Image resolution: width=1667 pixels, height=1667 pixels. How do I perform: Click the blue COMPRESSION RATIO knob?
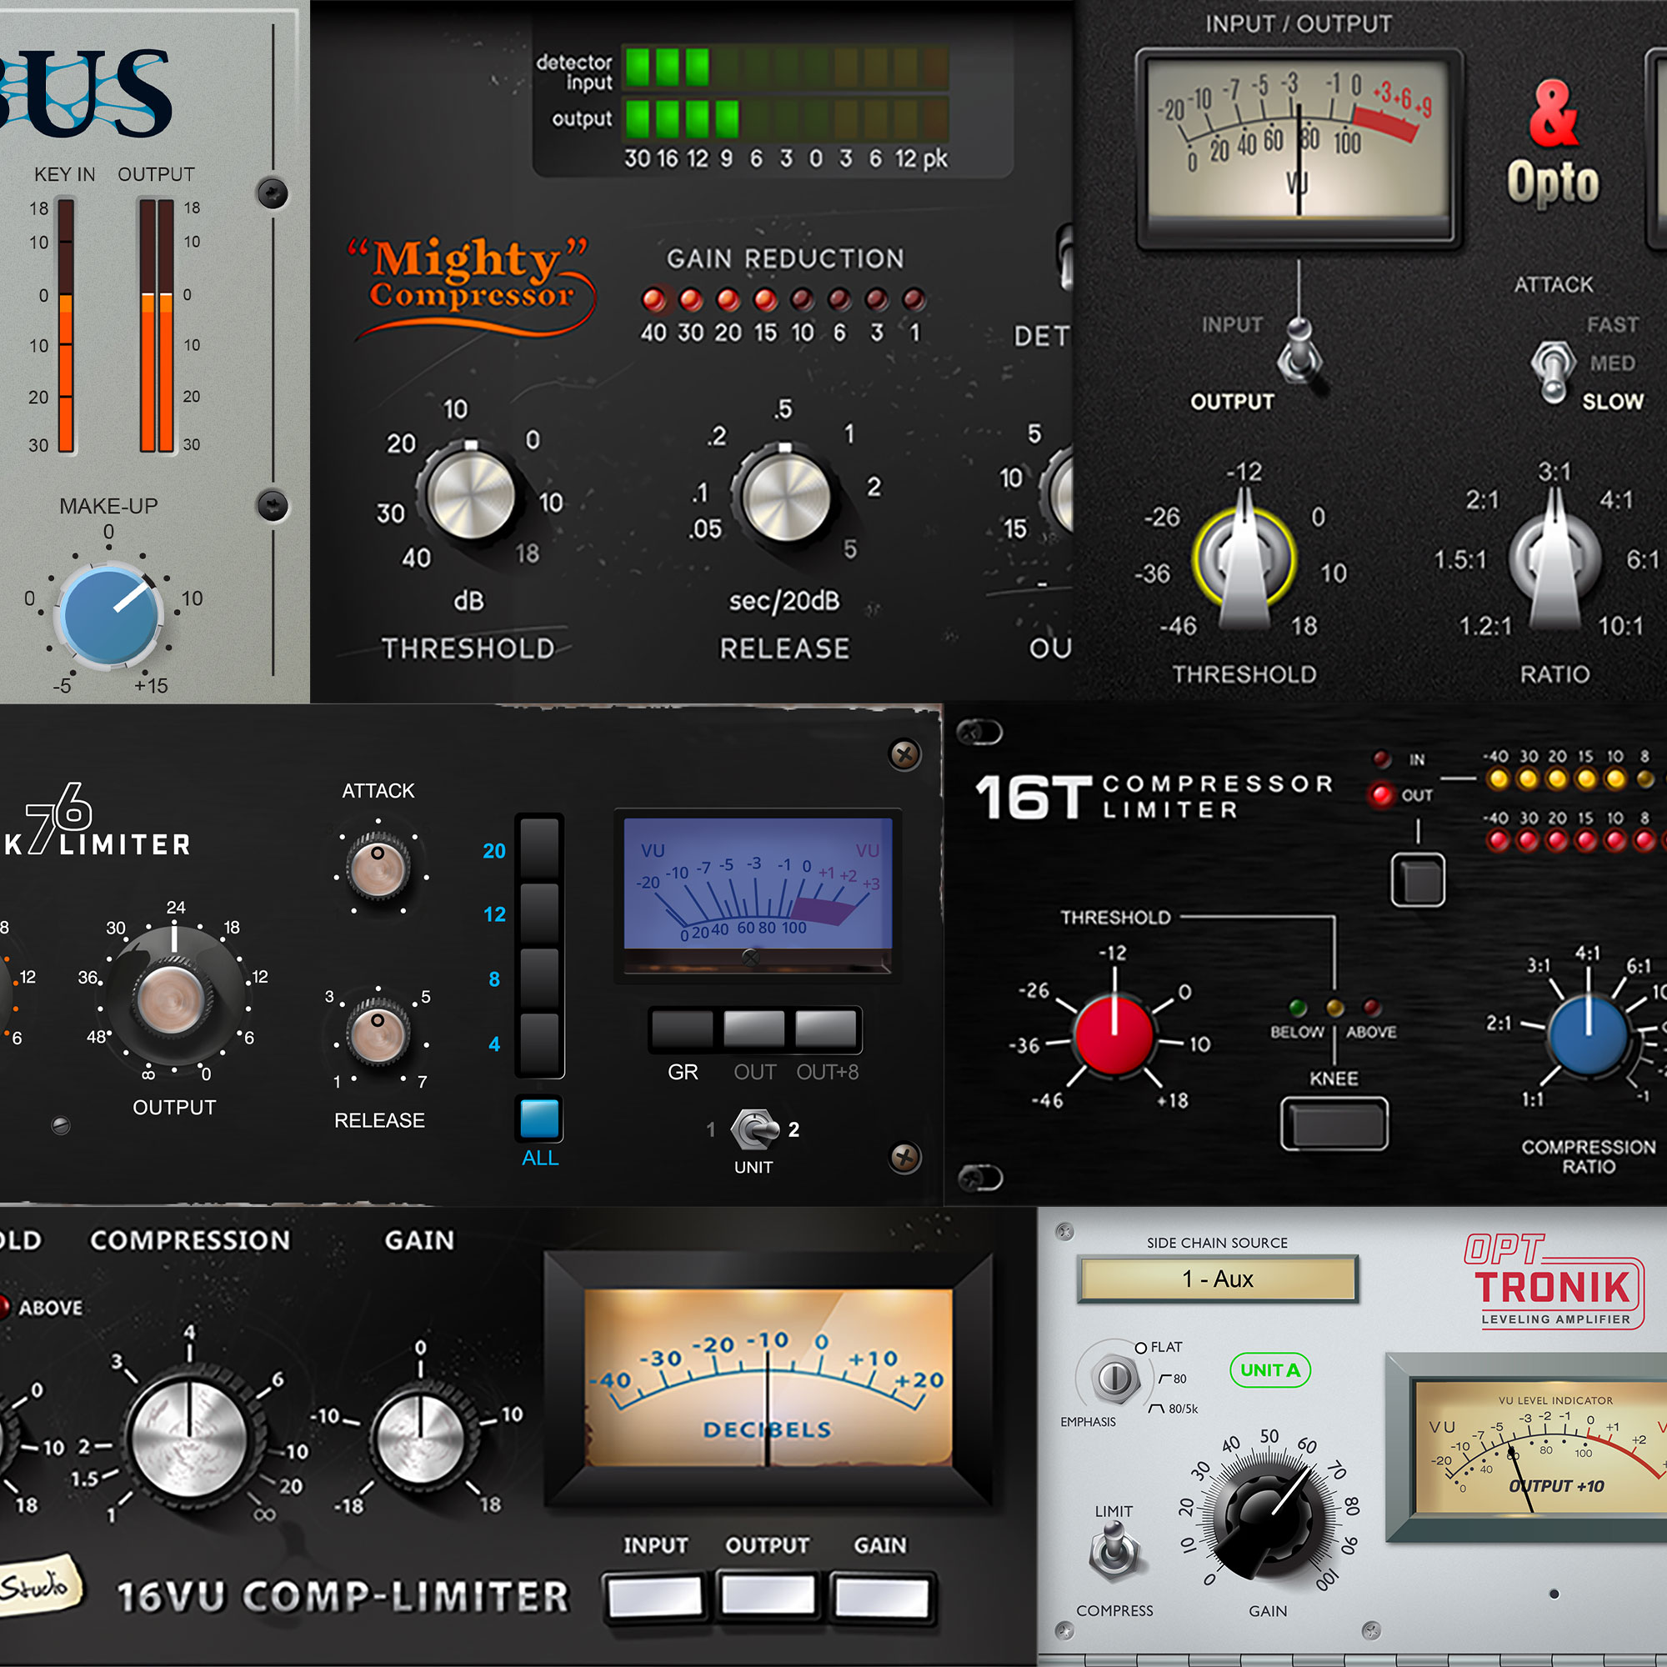point(1588,1034)
